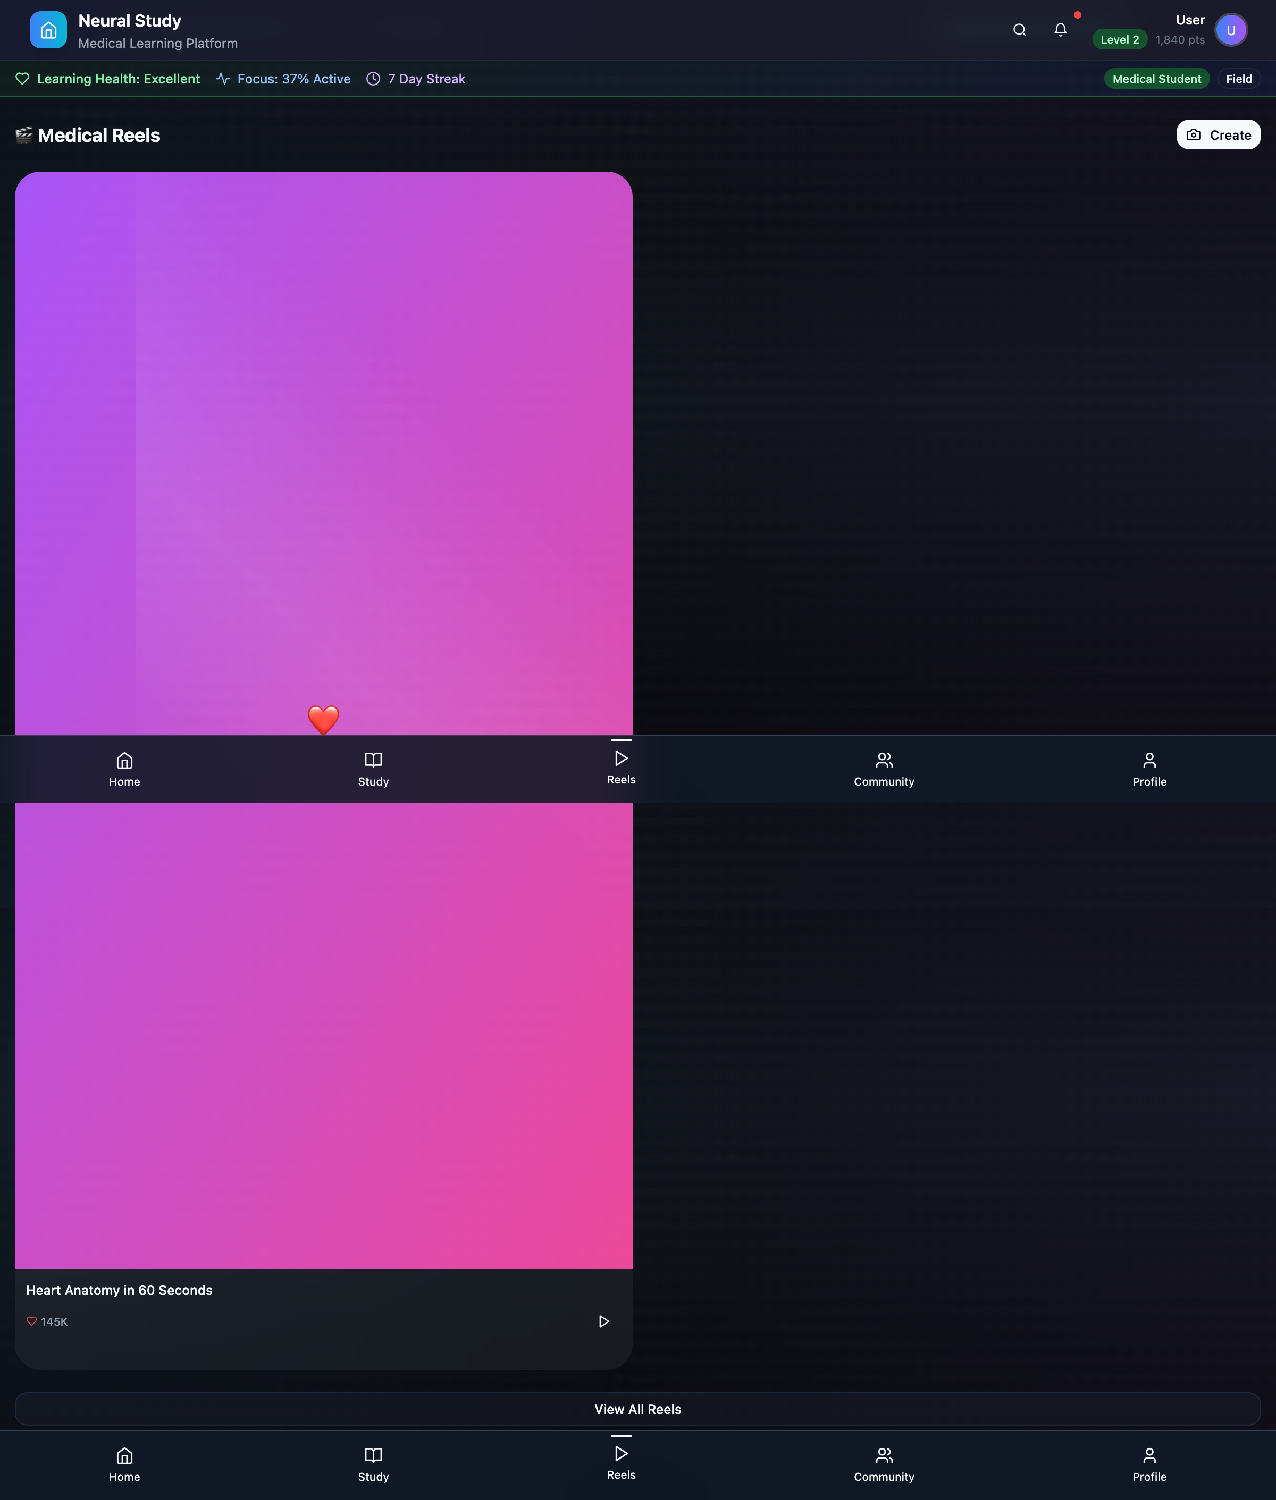Click the 7 Day Streak clock icon
Viewport: 1276px width, 1500px height.
[x=373, y=79]
